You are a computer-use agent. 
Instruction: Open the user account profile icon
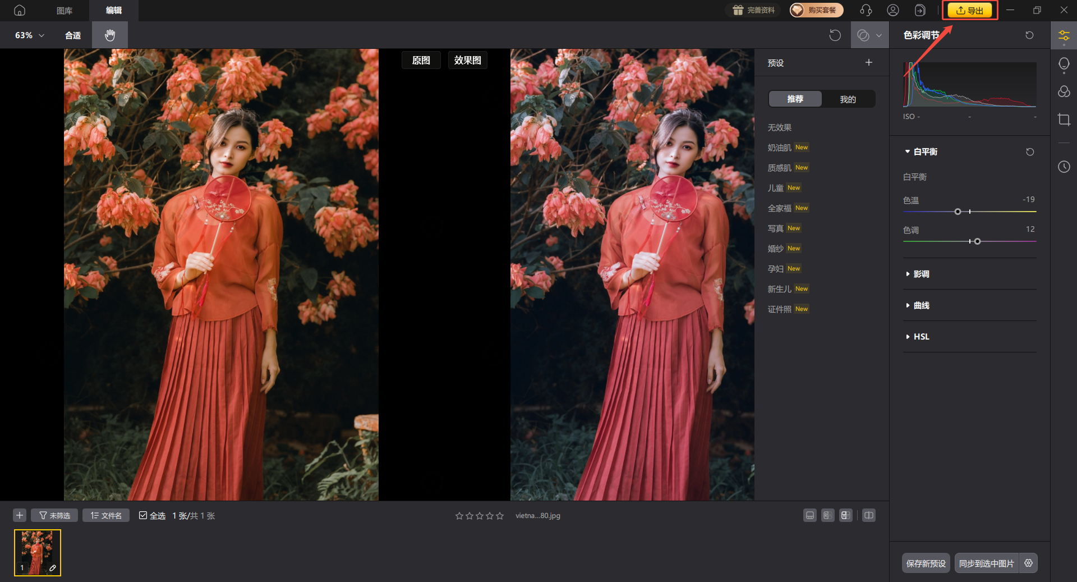coord(892,10)
